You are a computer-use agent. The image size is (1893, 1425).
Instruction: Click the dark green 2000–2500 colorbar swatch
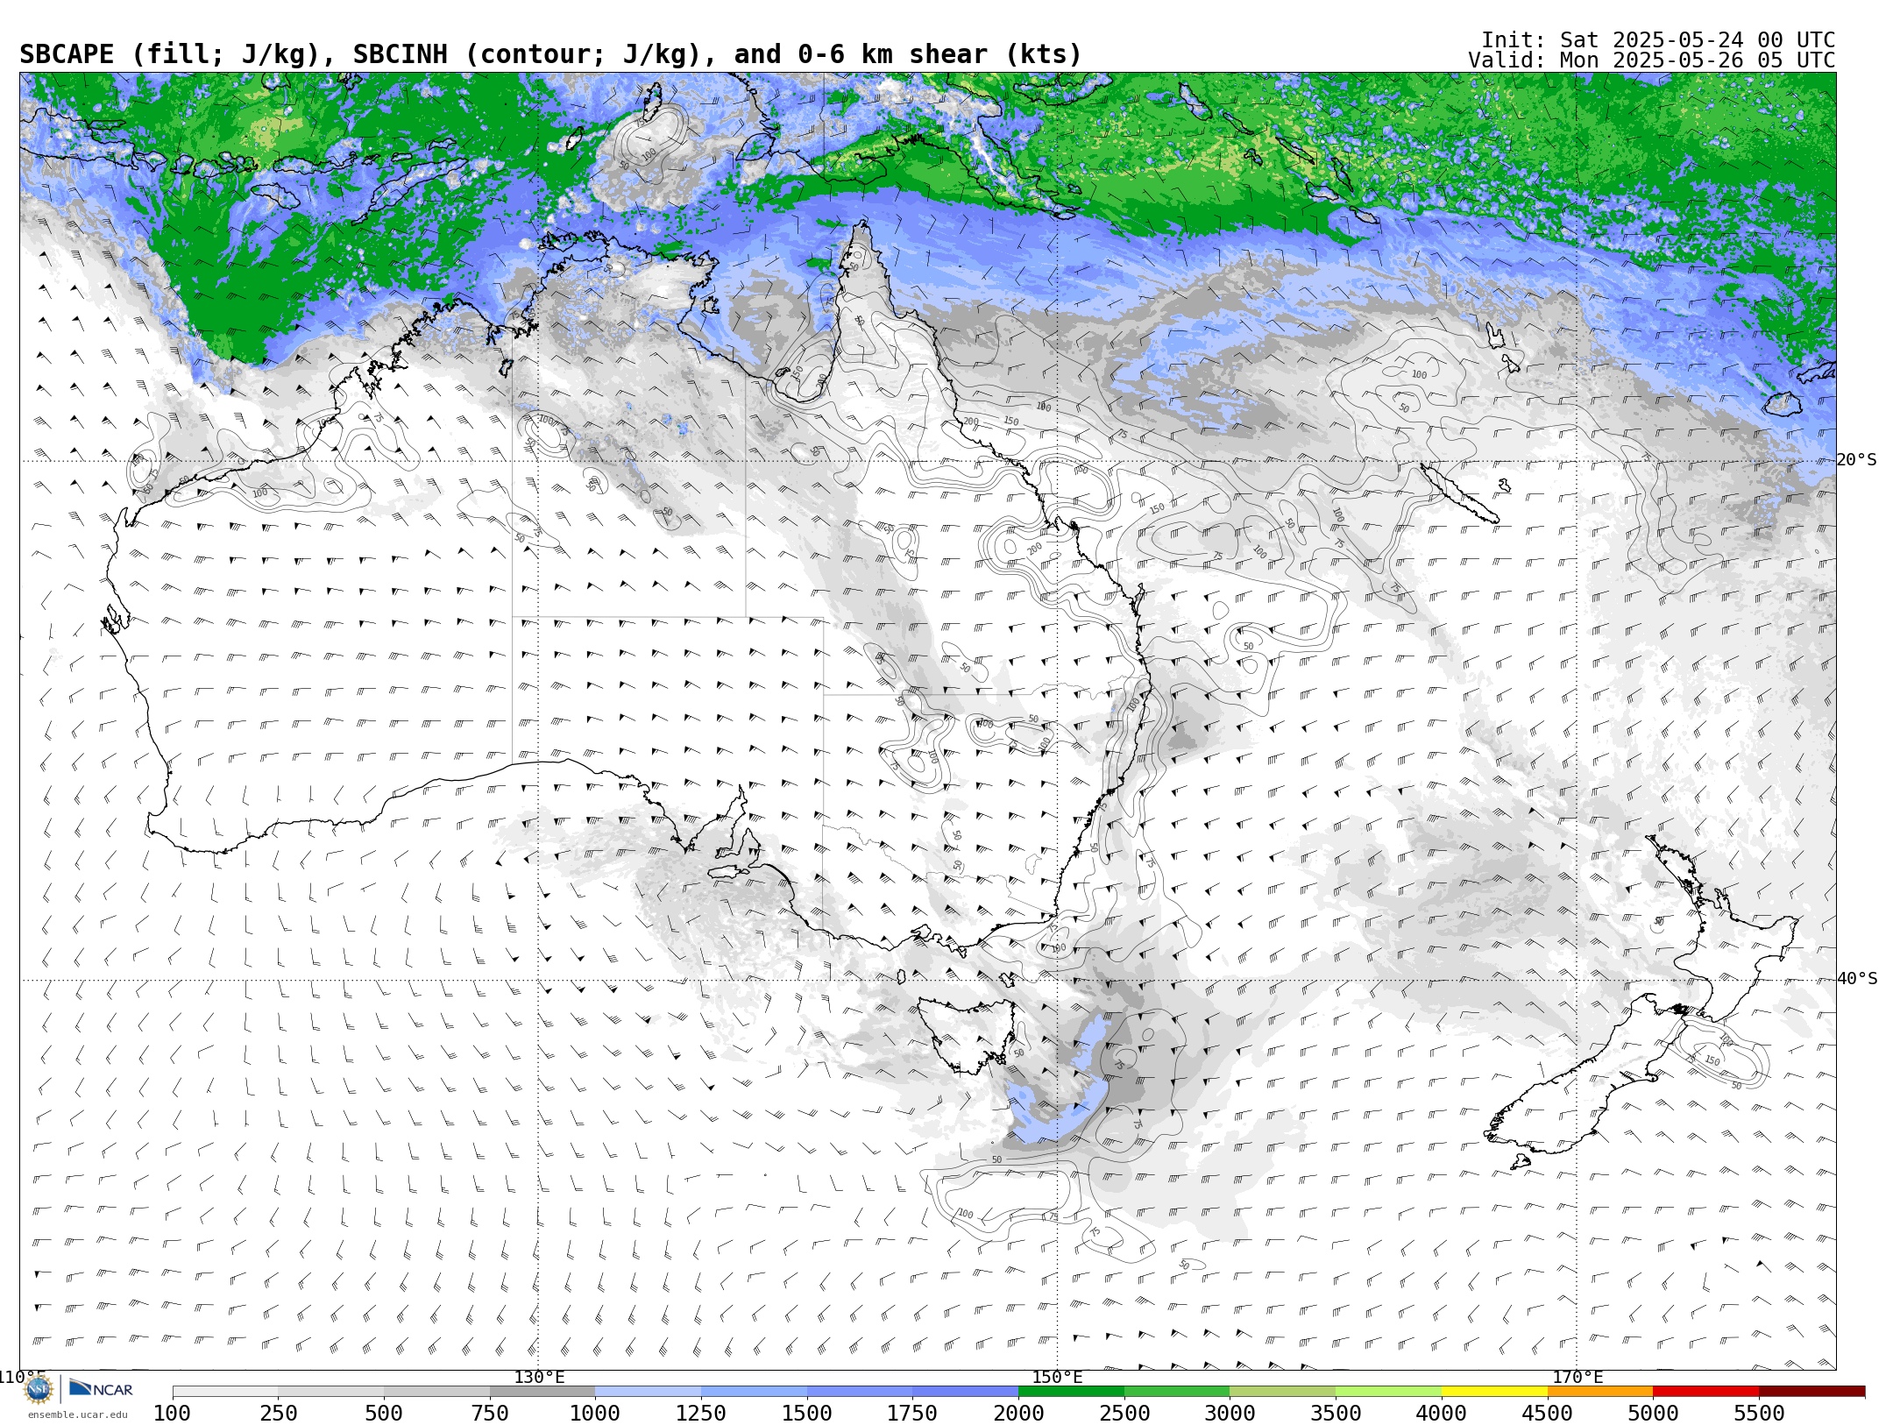point(1071,1392)
